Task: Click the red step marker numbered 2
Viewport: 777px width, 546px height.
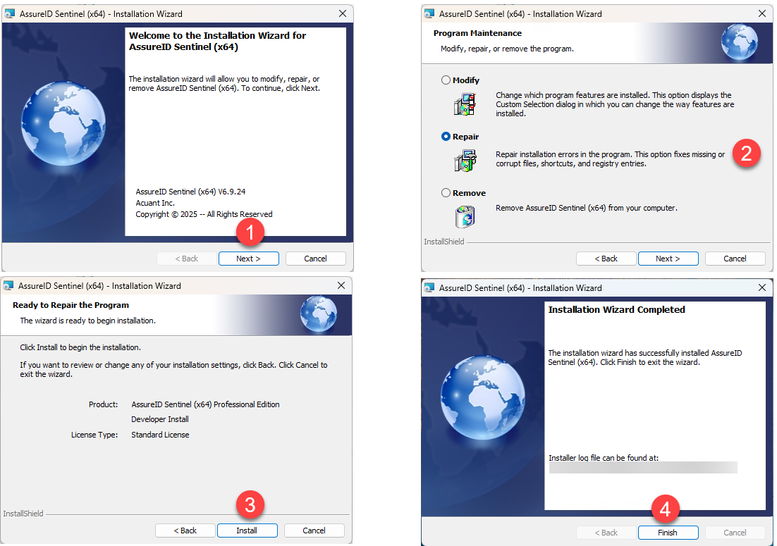Action: click(x=747, y=152)
